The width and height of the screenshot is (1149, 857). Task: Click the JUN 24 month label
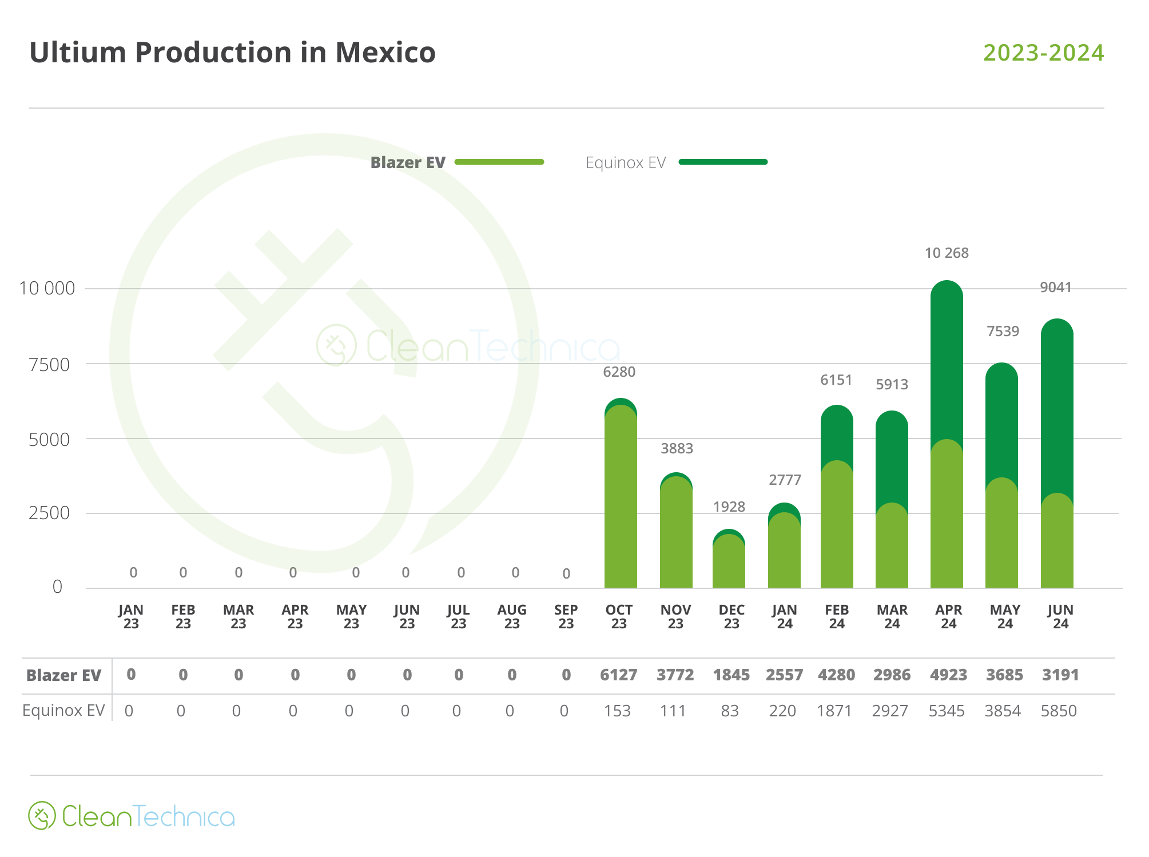tap(1061, 617)
